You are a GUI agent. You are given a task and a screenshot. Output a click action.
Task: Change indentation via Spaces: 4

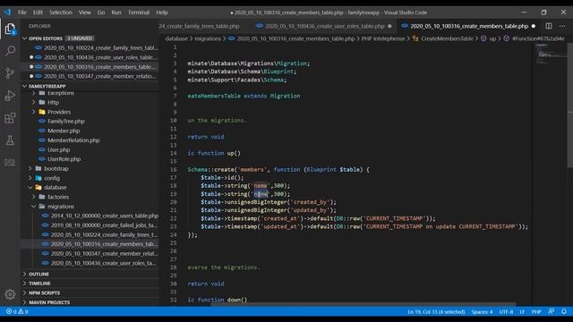click(x=482, y=312)
